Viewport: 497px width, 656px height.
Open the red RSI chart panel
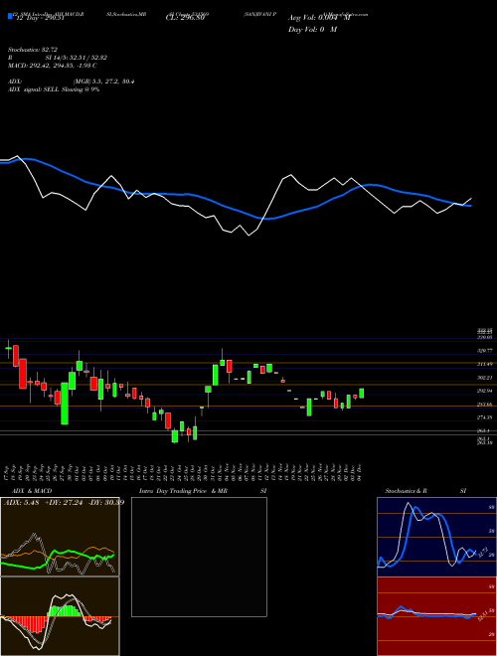436,616
